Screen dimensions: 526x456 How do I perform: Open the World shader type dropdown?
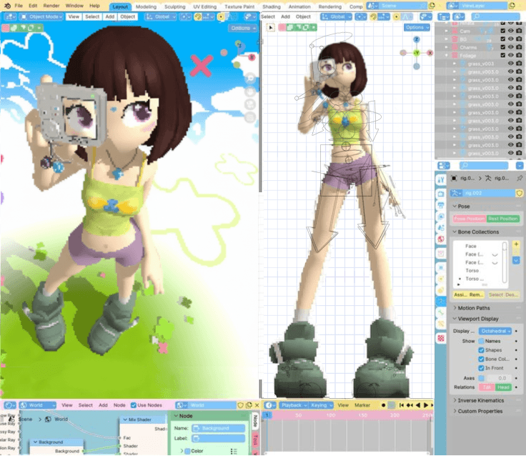(37, 405)
